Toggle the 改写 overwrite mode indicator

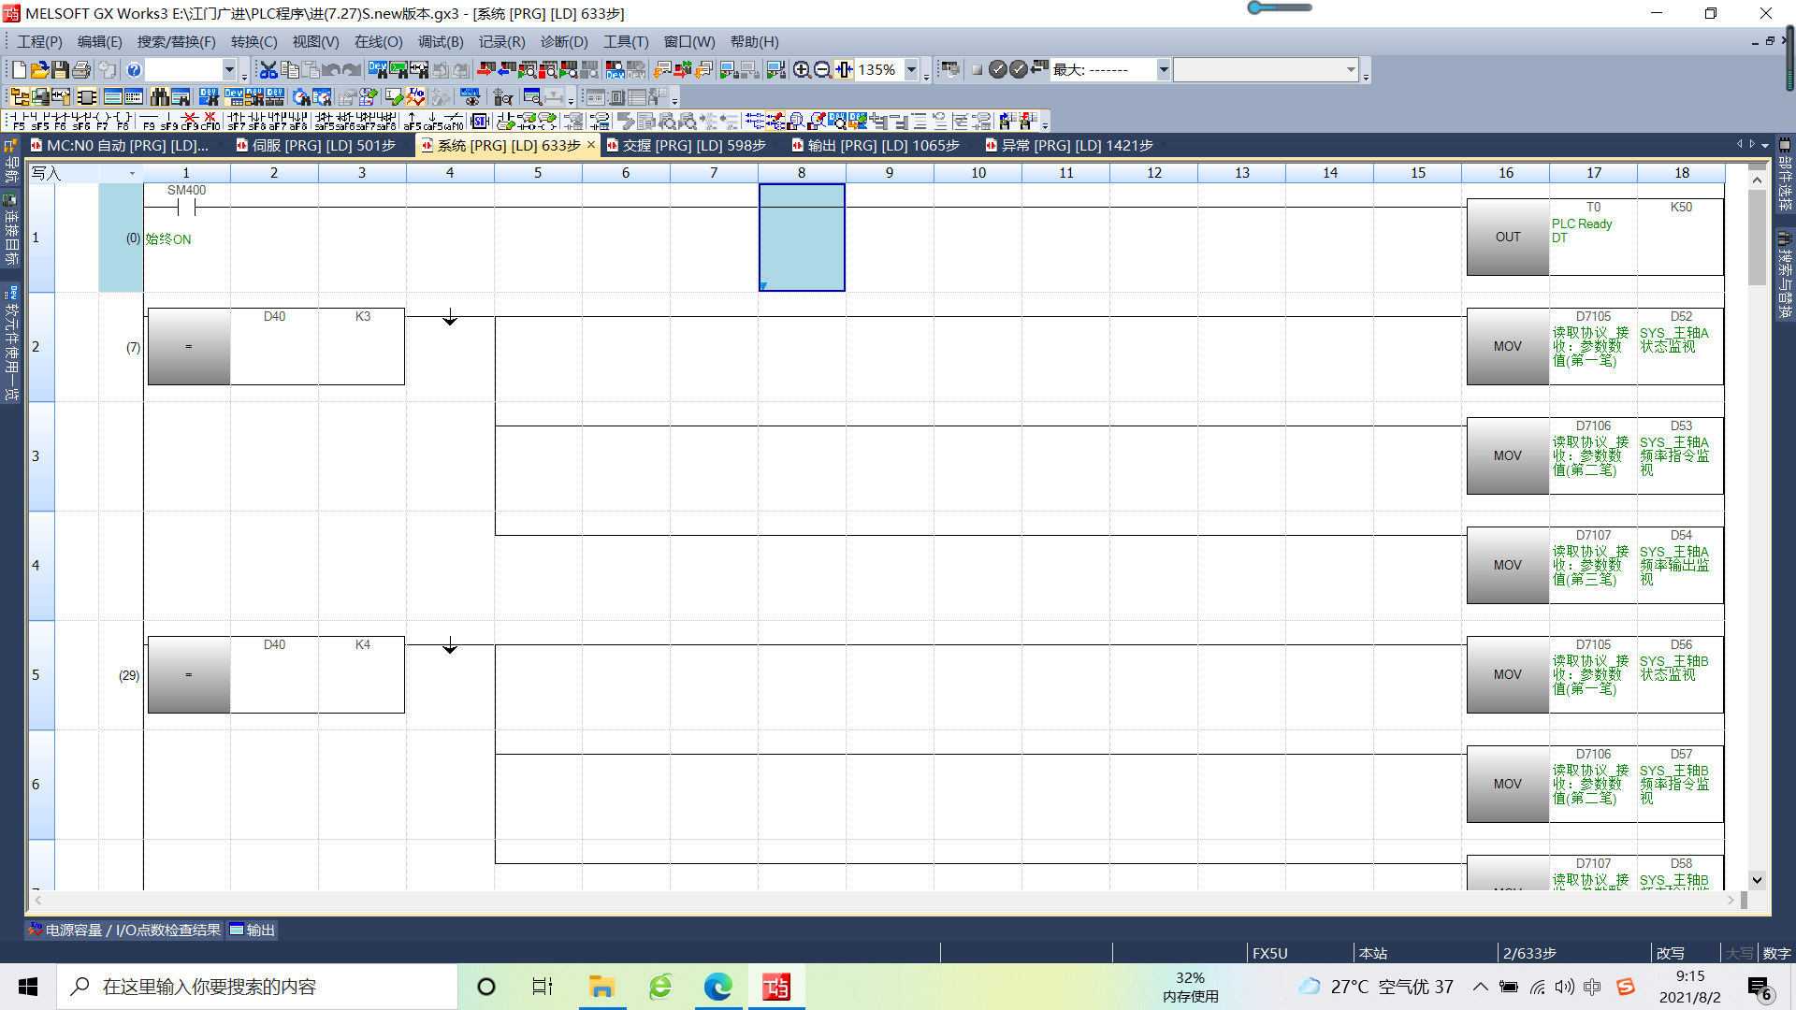coord(1670,953)
